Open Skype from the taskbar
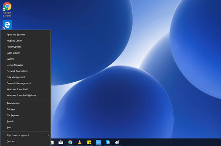This screenshot has height=146, width=221. [108, 142]
